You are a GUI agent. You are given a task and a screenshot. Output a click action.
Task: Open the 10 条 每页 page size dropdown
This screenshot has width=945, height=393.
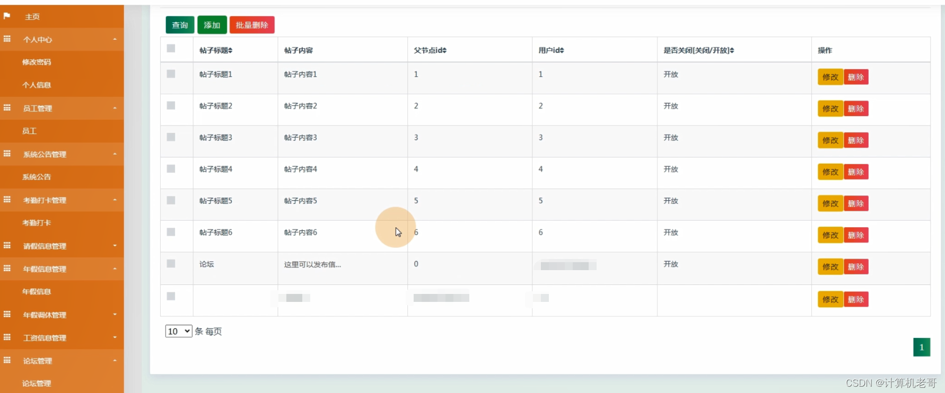(179, 332)
